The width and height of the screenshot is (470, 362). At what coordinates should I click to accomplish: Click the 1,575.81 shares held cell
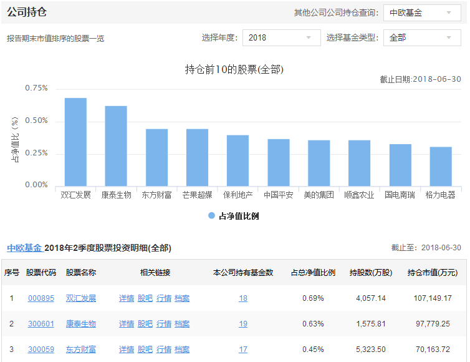(x=371, y=324)
